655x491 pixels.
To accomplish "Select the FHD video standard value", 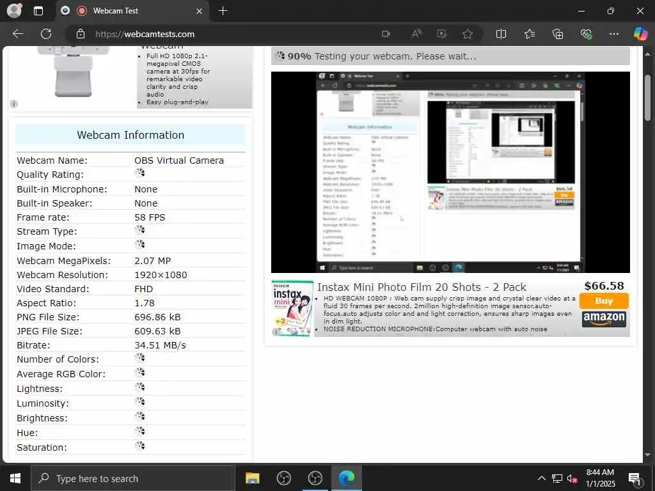I will 144,289.
